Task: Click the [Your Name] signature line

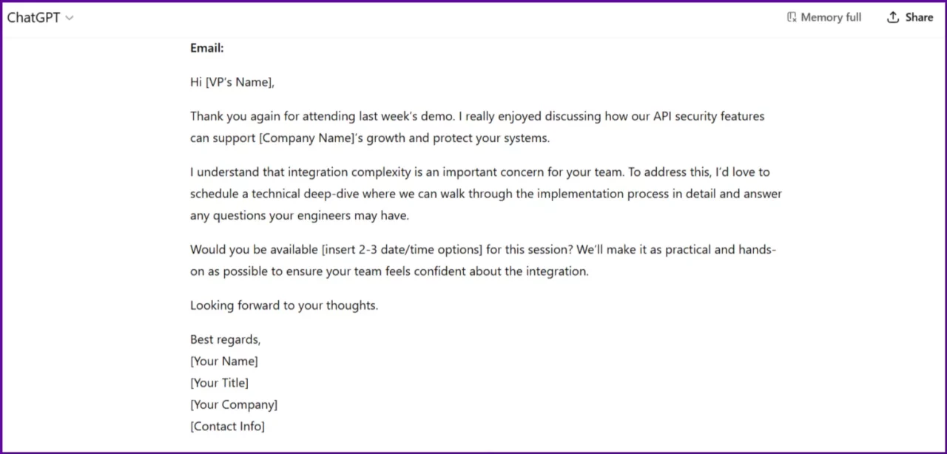Action: pyautogui.click(x=223, y=362)
